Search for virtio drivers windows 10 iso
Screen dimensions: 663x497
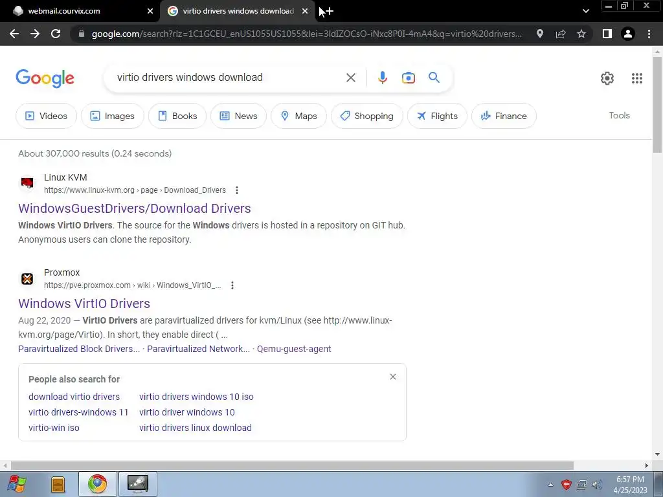[196, 397]
